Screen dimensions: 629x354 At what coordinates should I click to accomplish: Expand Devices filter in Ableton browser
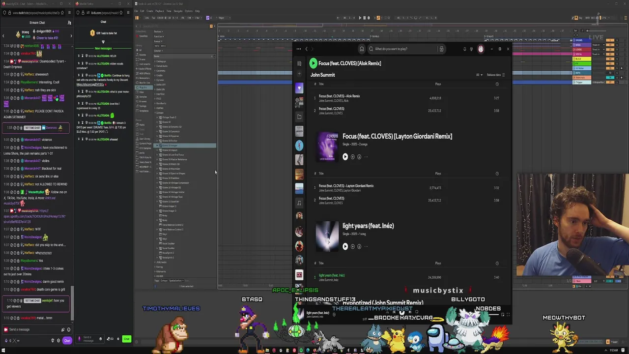(x=158, y=31)
